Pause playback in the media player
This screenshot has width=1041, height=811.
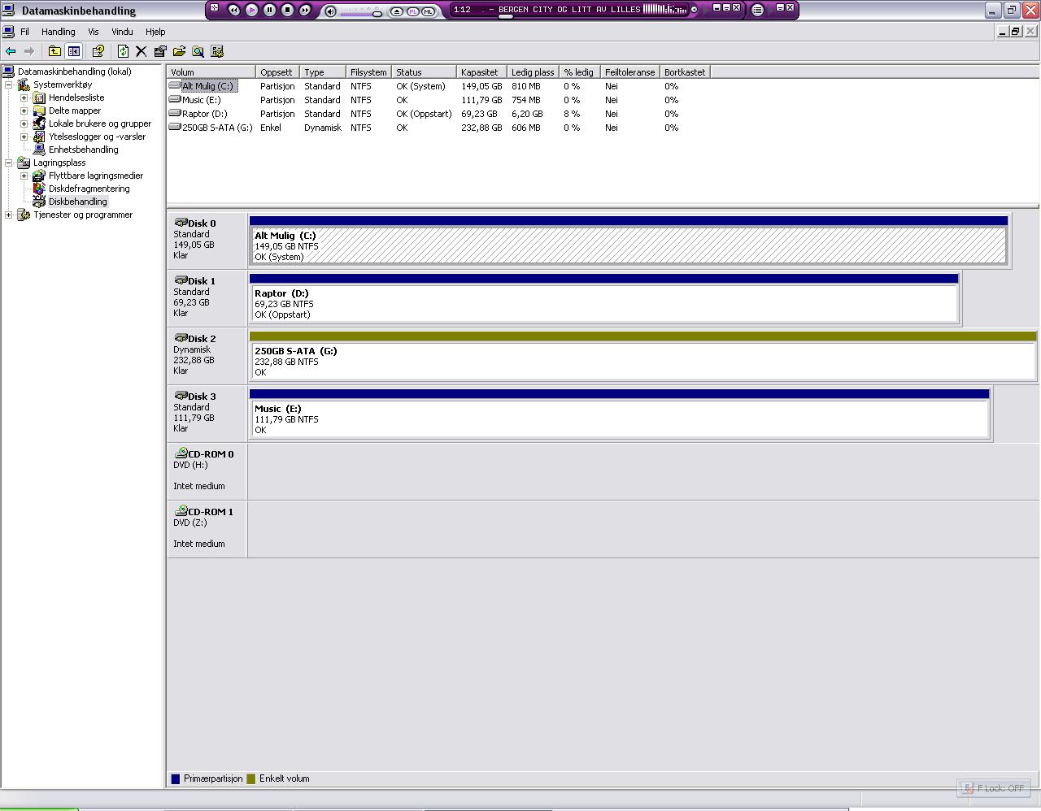tap(269, 10)
